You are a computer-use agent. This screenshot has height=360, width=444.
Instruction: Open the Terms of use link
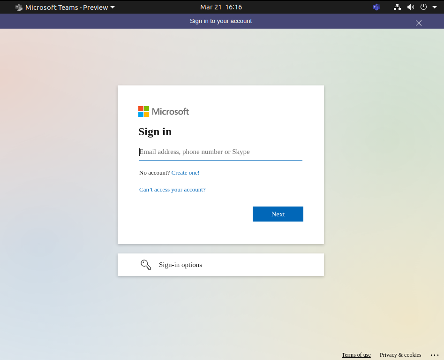pyautogui.click(x=356, y=355)
